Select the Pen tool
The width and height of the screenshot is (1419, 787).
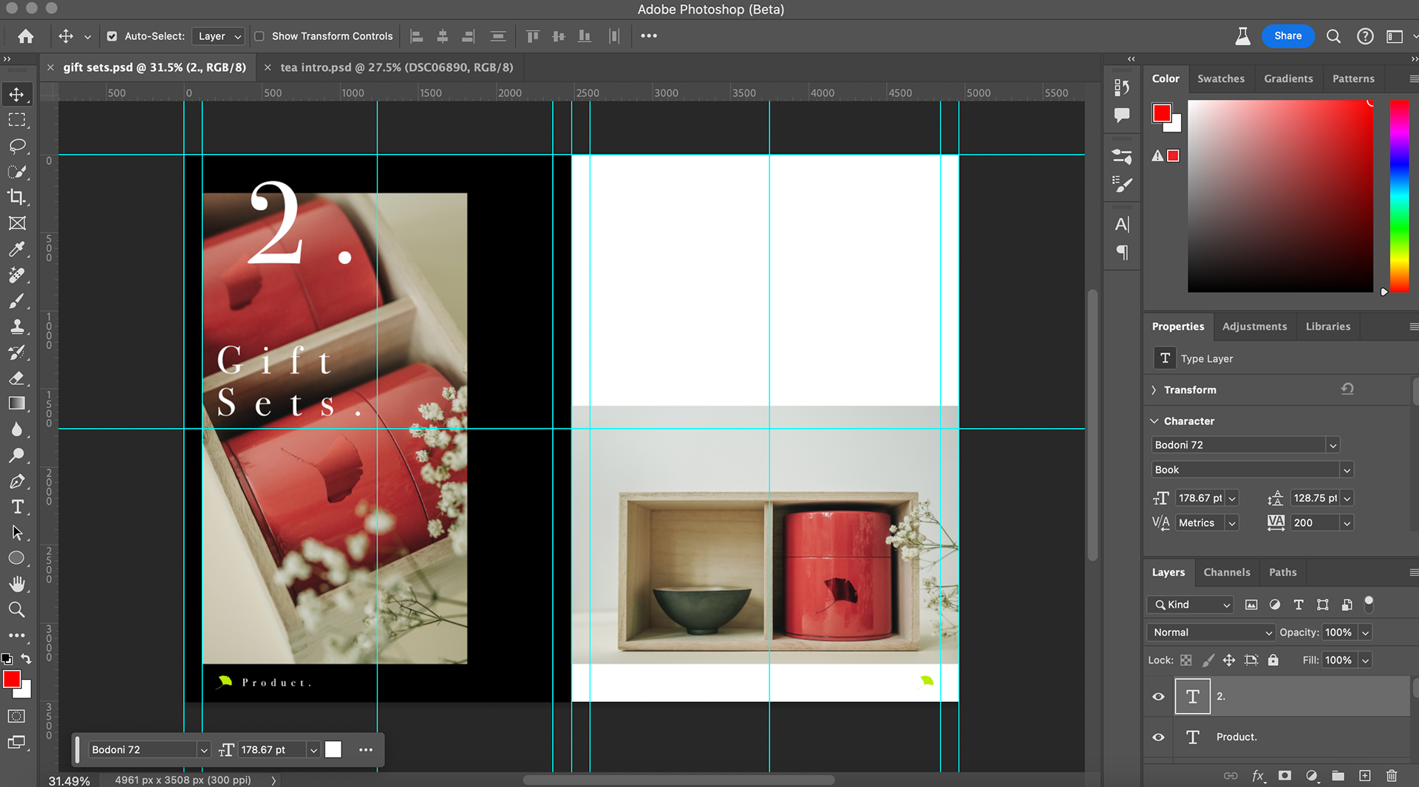click(x=17, y=482)
